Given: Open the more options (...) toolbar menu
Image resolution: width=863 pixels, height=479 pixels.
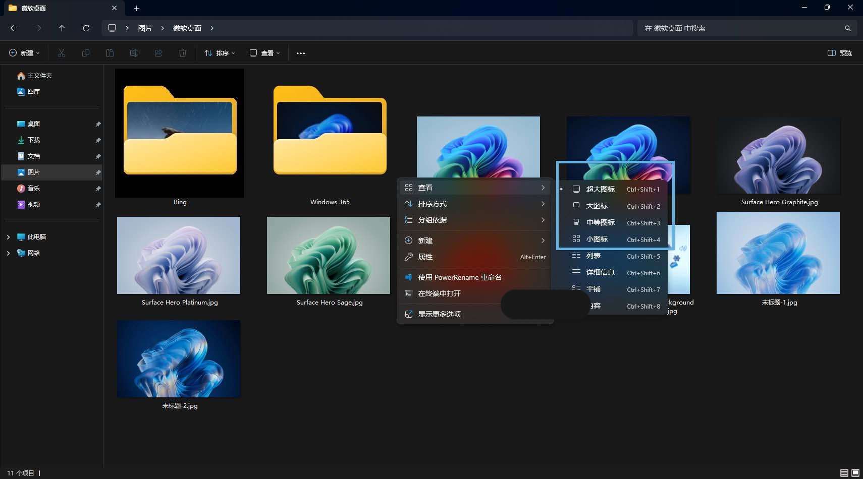Looking at the screenshot, I should click(301, 53).
